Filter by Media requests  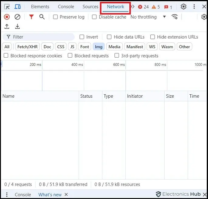click(114, 47)
